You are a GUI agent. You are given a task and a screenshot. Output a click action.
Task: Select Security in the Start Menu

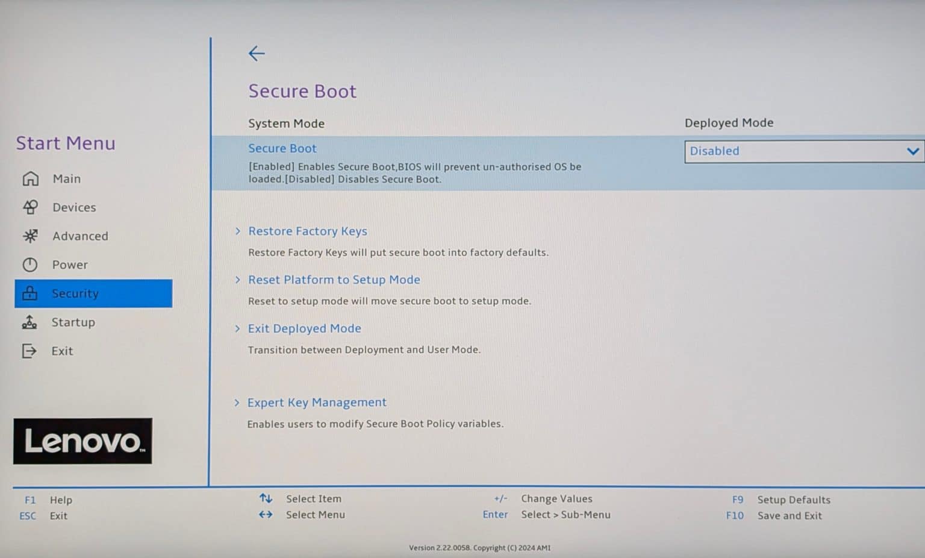pyautogui.click(x=75, y=293)
